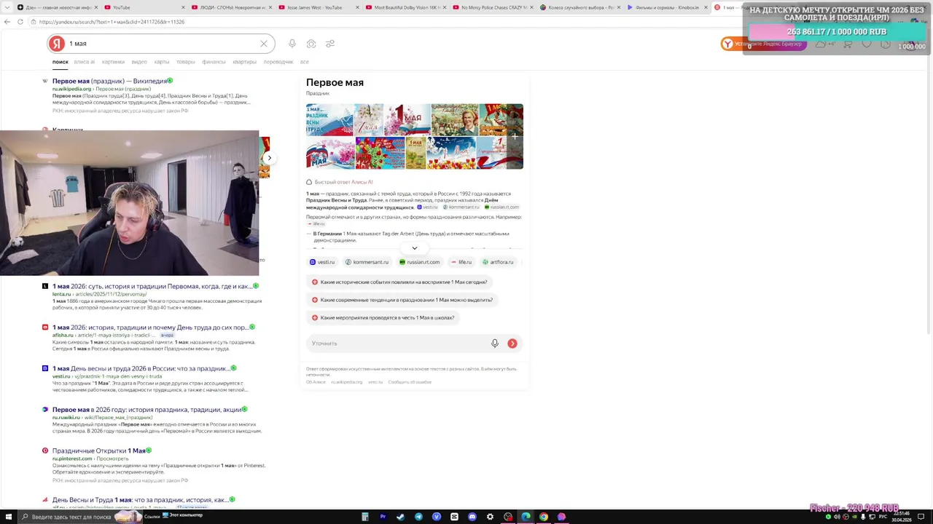Open the Праздничные Открытки 1 Мая result

99,451
